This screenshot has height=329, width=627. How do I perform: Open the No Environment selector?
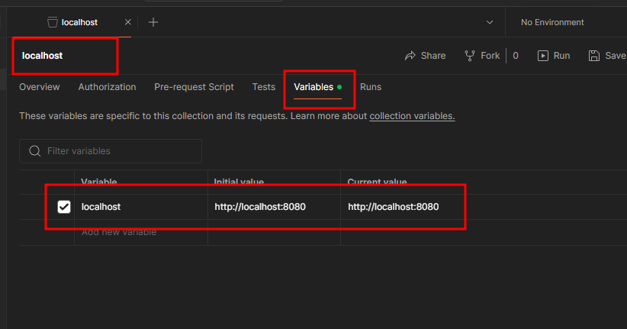pyautogui.click(x=552, y=22)
